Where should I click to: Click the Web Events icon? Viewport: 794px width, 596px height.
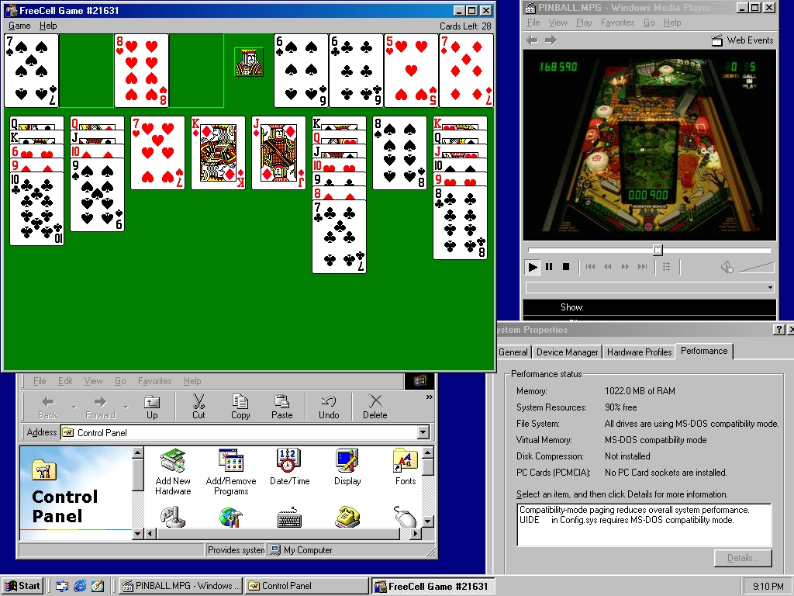[x=716, y=40]
